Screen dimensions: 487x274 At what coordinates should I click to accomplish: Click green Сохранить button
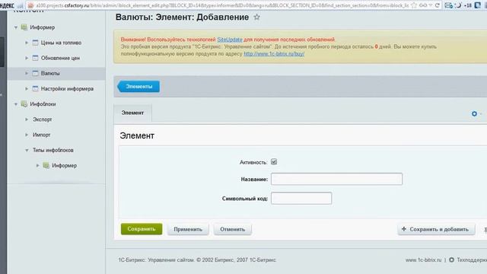[142, 229]
